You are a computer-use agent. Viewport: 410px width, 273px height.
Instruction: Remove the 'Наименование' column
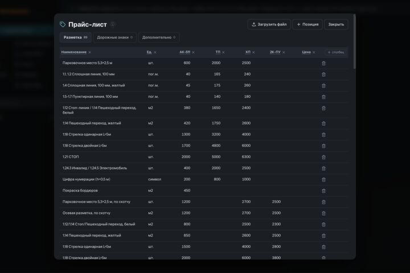pos(90,52)
